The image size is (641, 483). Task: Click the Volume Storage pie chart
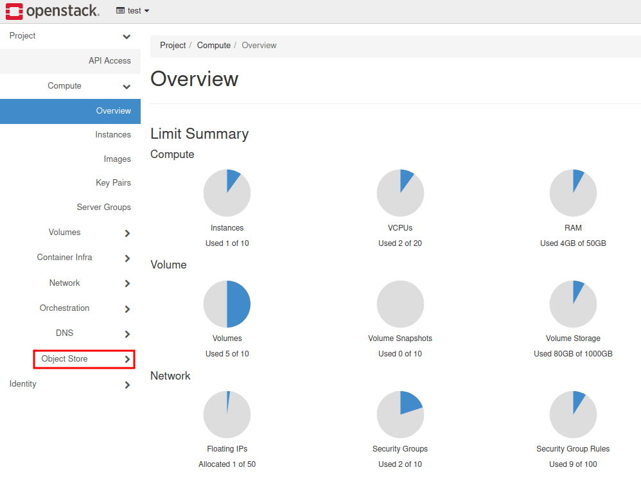point(573,304)
